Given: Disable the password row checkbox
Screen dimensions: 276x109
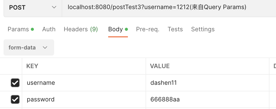Looking at the screenshot, I should coord(15,99).
